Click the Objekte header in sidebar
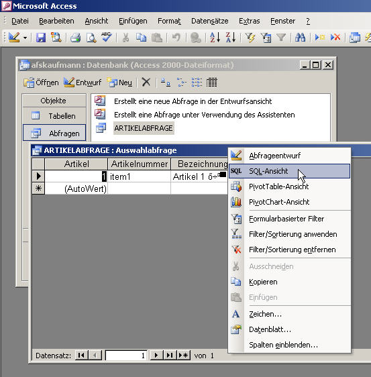371x377 pixels. [54, 101]
